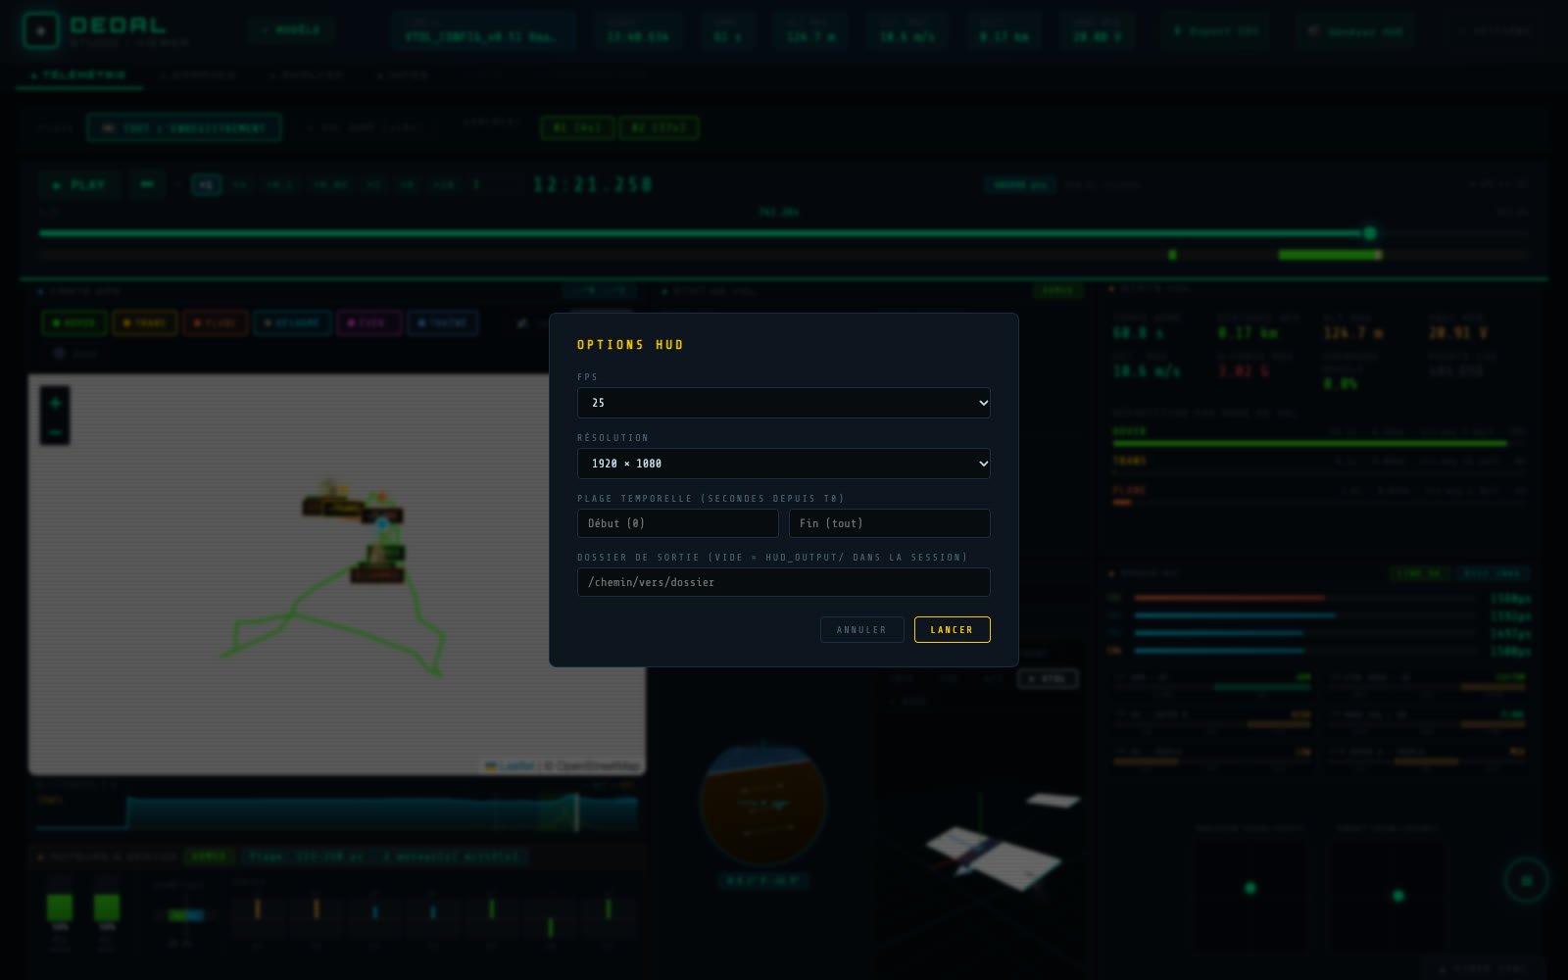
Task: Click the PLAGE TEMPORELLE label text
Action: click(x=710, y=499)
